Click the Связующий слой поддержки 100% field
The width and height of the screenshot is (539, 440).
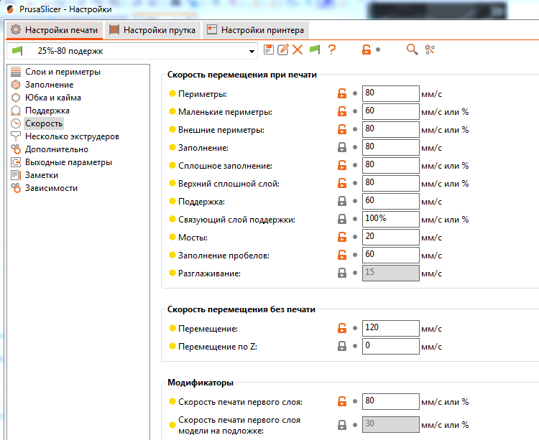click(390, 219)
